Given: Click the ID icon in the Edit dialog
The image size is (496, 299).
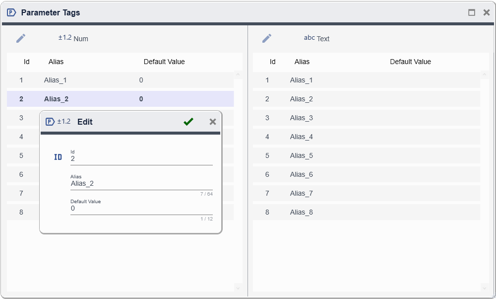Looking at the screenshot, I should 58,157.
